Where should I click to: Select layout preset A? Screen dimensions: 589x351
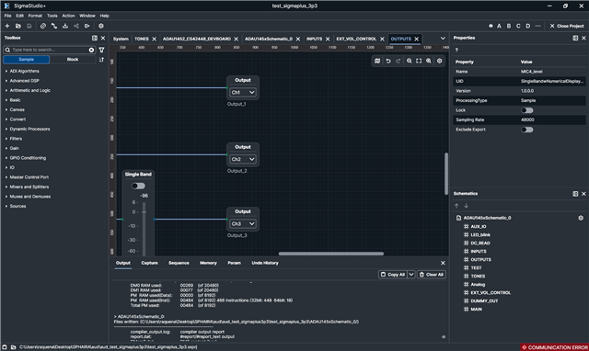coord(499,26)
